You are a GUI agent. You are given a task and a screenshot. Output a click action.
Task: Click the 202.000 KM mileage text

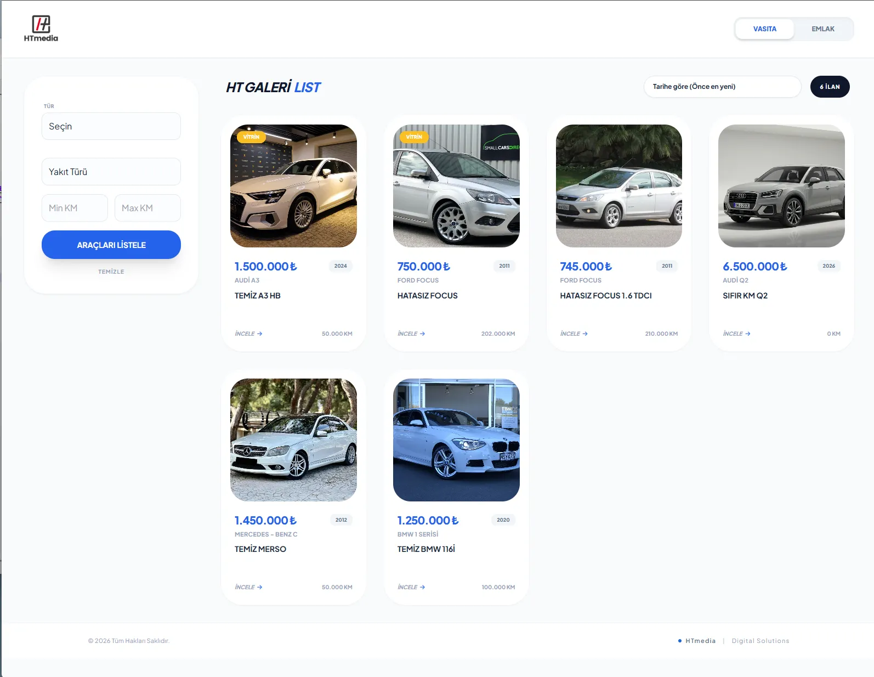498,334
